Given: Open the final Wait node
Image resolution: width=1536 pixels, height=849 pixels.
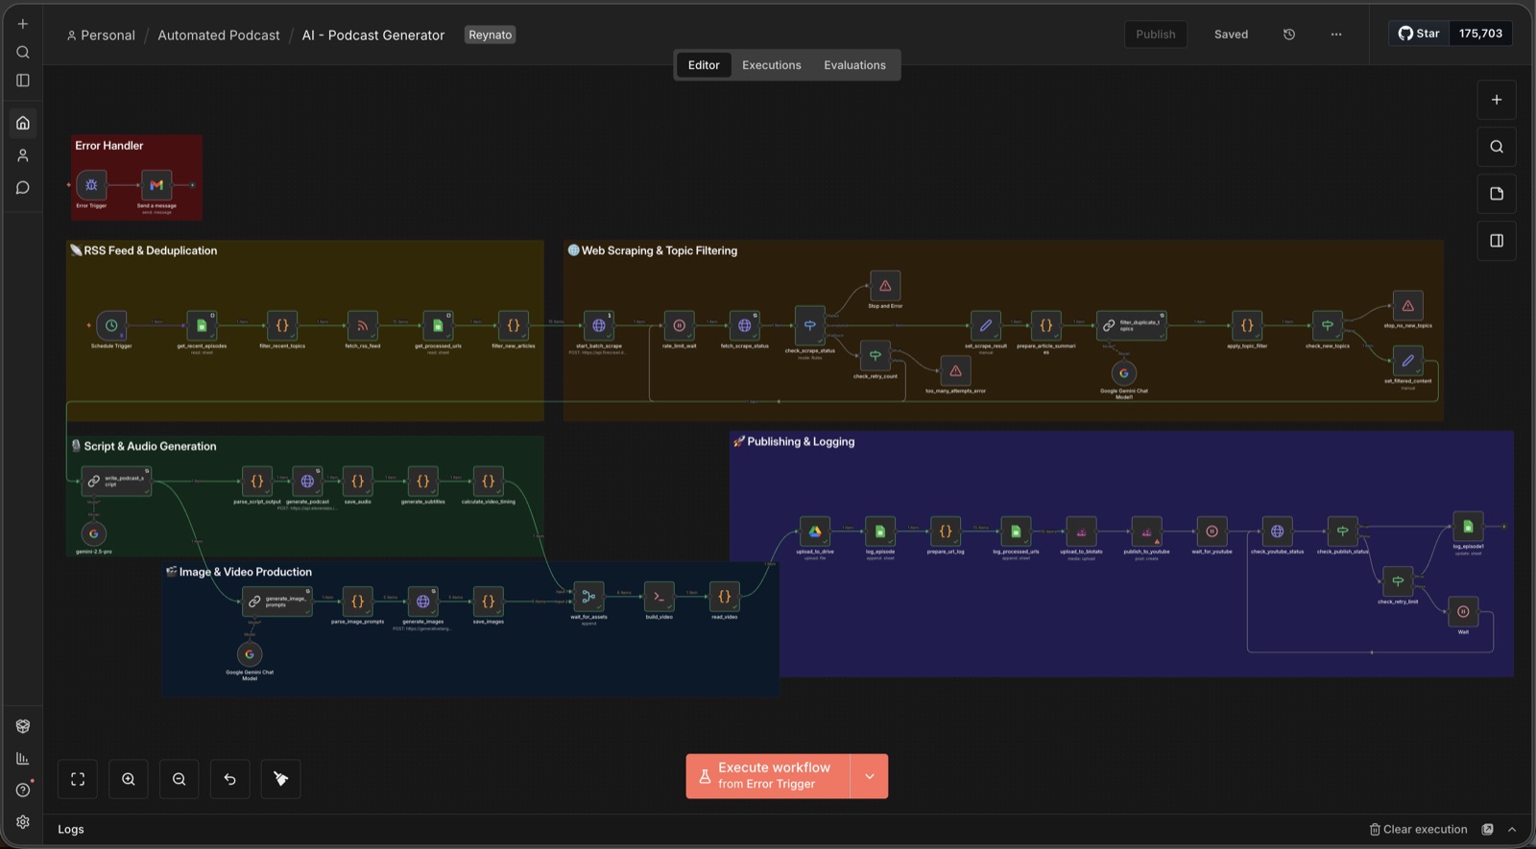Looking at the screenshot, I should coord(1463,611).
